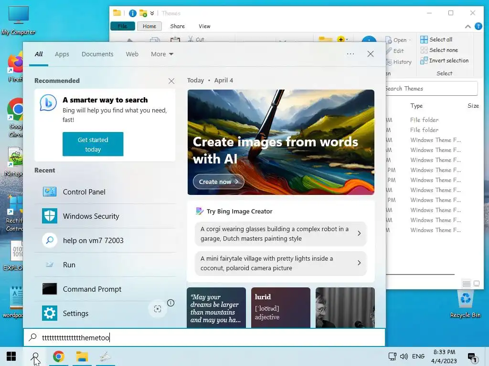This screenshot has height=366, width=489.
Task: Select My Computer desktop icon
Action: 18,20
